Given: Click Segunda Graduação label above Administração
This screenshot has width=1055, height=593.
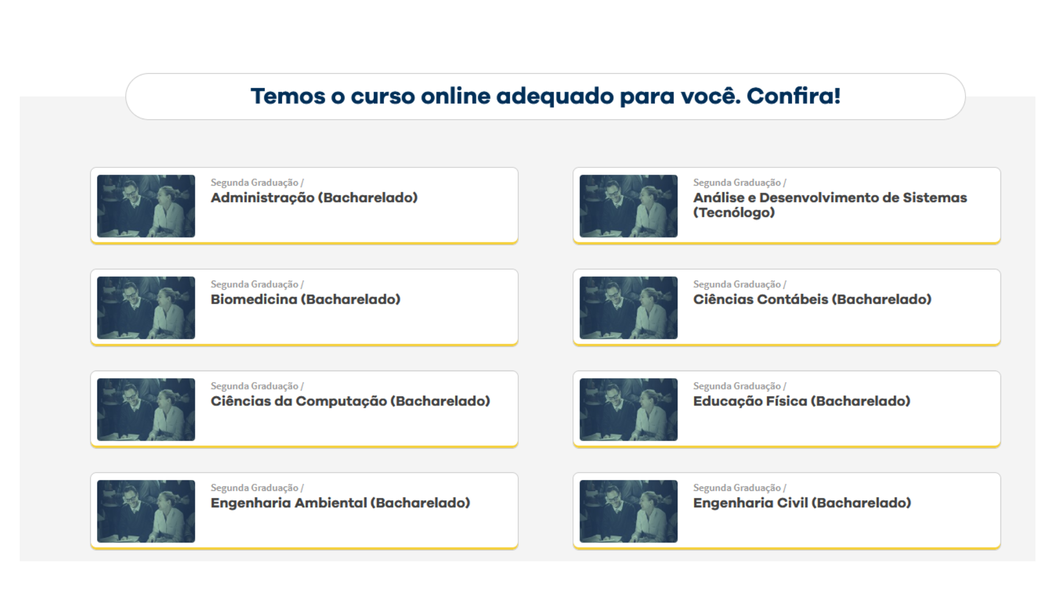Looking at the screenshot, I should click(257, 183).
